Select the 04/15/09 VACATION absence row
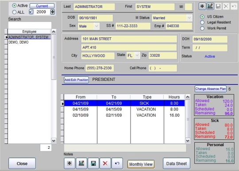239x171 pixels. click(x=124, y=109)
